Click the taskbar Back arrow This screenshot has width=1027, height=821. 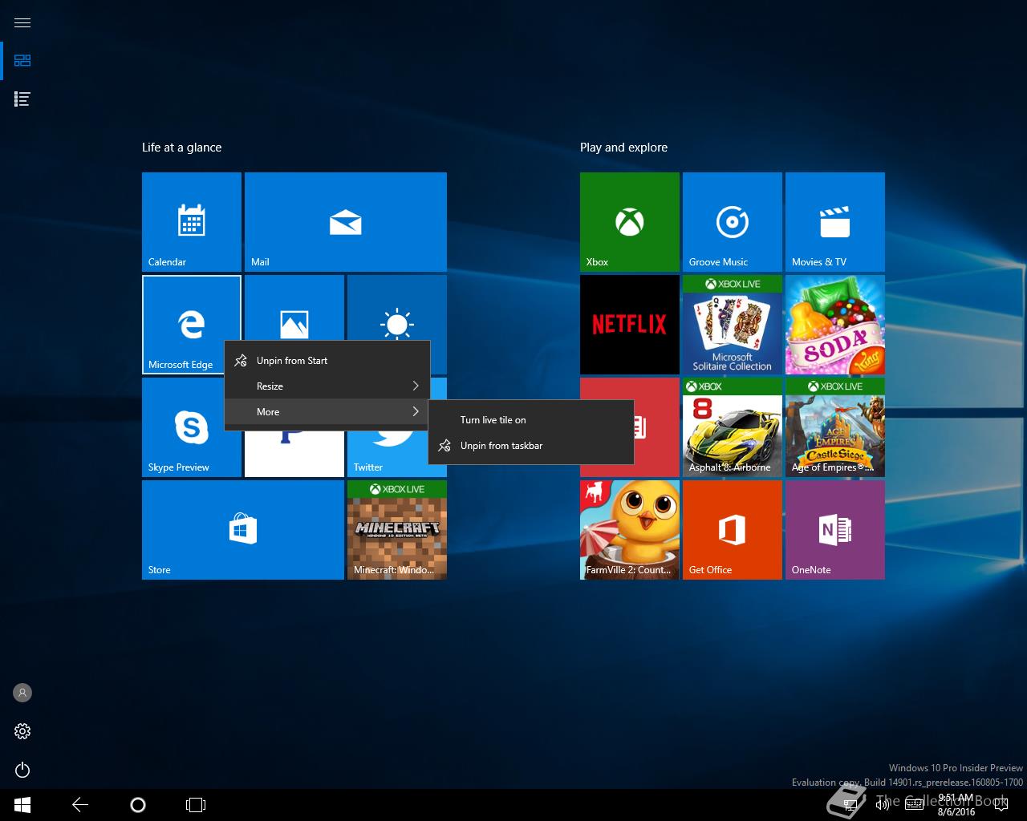pos(80,805)
